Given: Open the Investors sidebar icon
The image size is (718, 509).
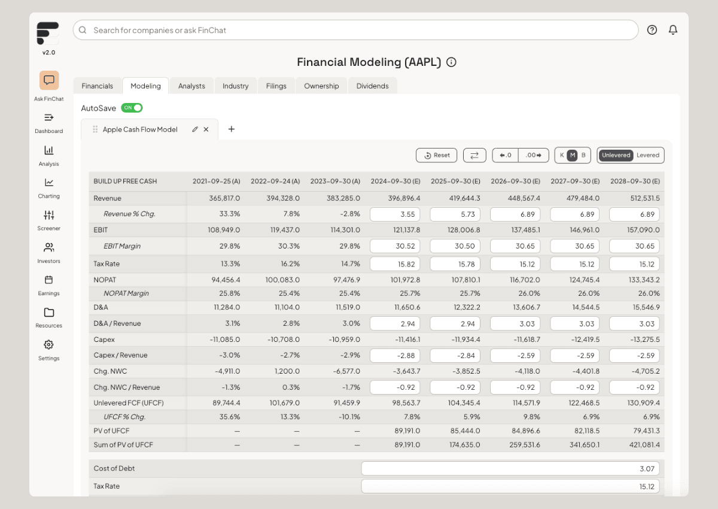Looking at the screenshot, I should click(x=49, y=247).
